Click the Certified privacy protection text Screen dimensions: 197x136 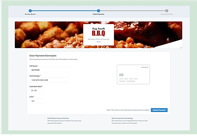point(58,118)
